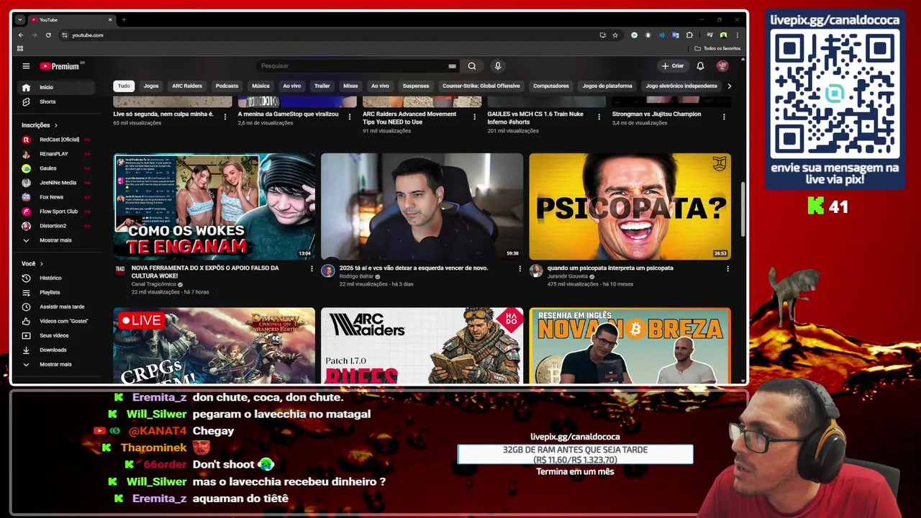Open Canal Tragicômico channel link
Image resolution: width=921 pixels, height=518 pixels.
click(154, 284)
